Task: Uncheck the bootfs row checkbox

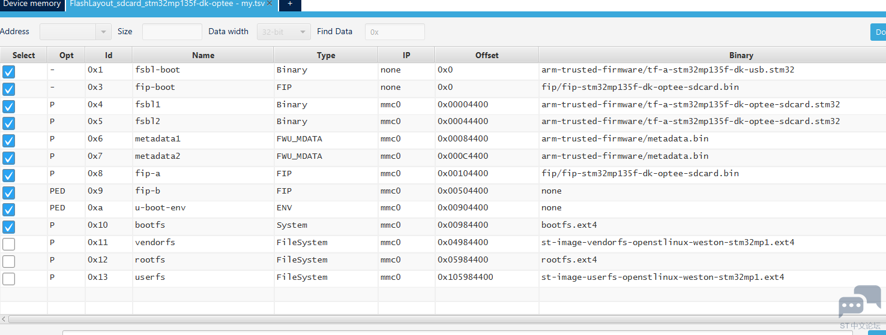Action: pyautogui.click(x=9, y=227)
